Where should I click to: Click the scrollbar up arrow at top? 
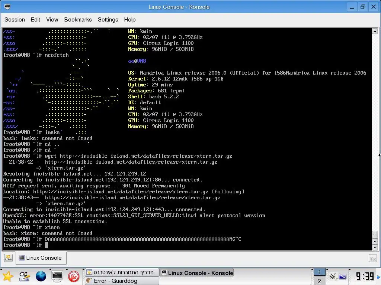click(x=375, y=31)
